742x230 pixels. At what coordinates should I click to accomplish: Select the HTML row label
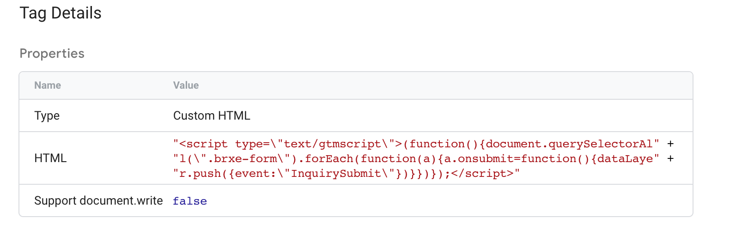pyautogui.click(x=50, y=158)
